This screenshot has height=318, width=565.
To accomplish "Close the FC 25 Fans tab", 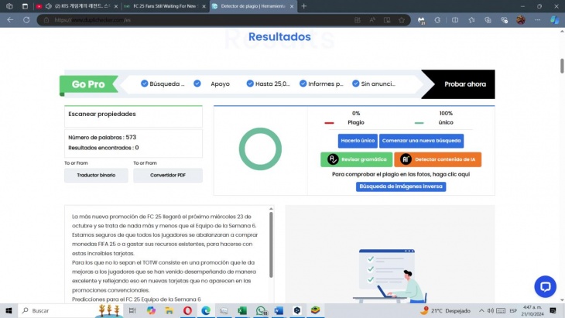I will tap(204, 6).
